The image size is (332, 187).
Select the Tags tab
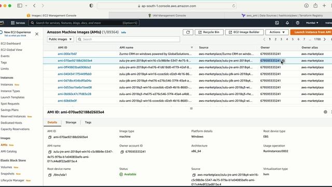88,123
